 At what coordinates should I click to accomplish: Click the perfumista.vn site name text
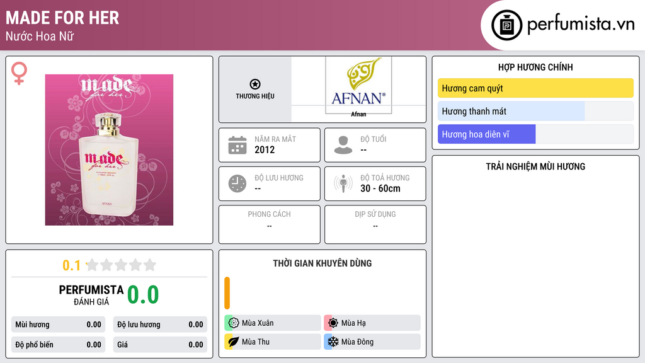[x=580, y=25]
